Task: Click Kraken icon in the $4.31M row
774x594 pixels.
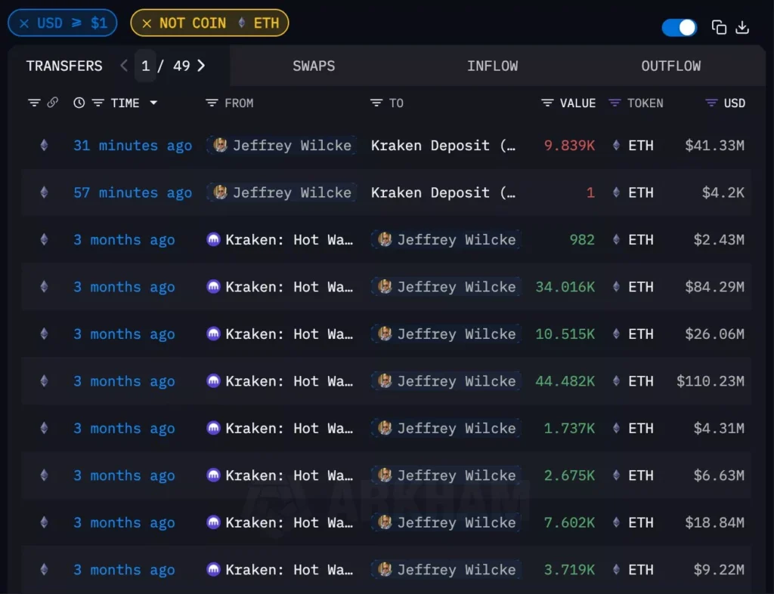Action: pyautogui.click(x=213, y=428)
